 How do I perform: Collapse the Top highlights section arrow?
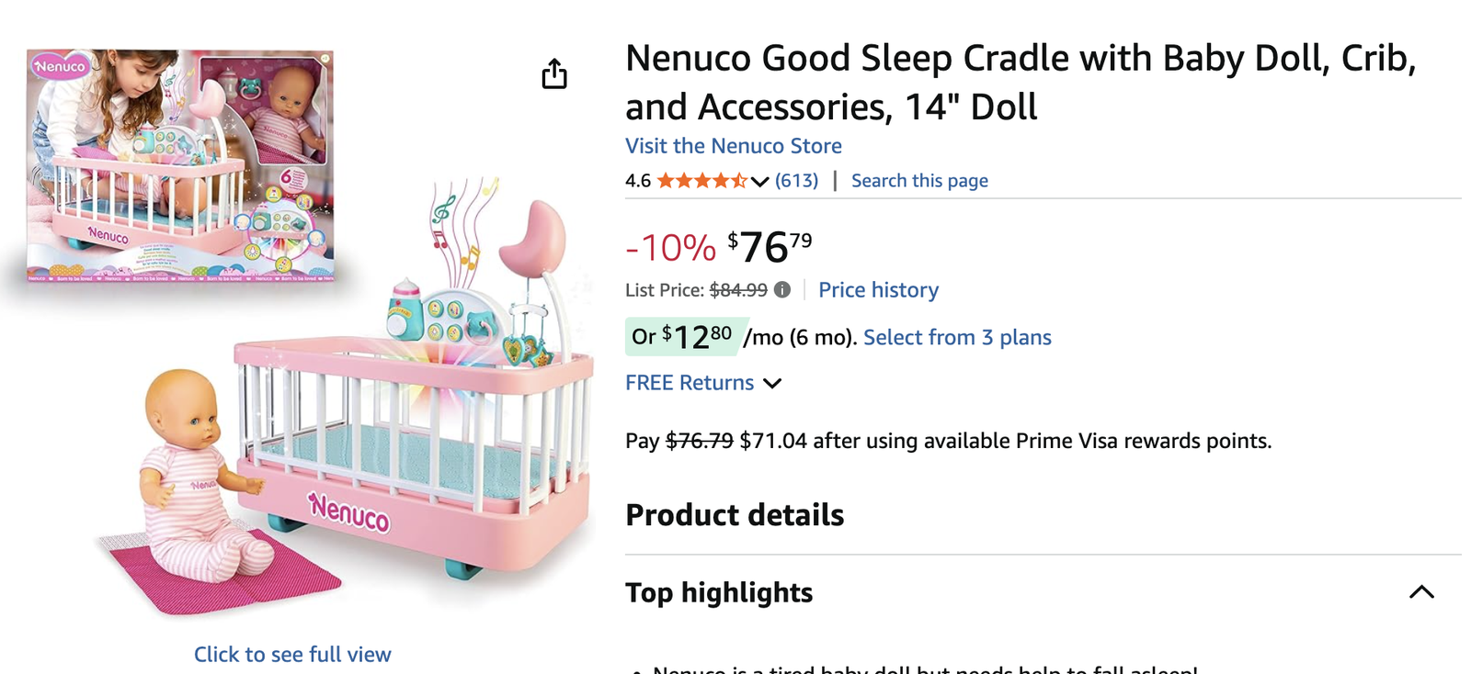pyautogui.click(x=1421, y=592)
